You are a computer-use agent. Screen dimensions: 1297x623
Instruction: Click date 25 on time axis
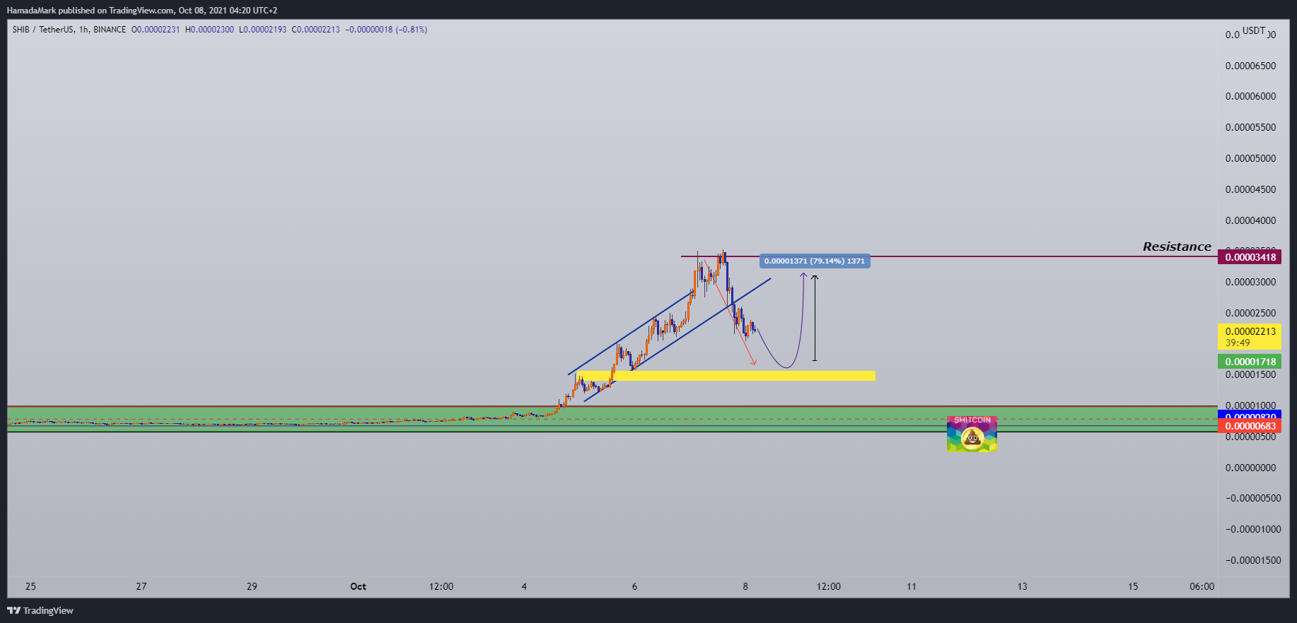[30, 586]
